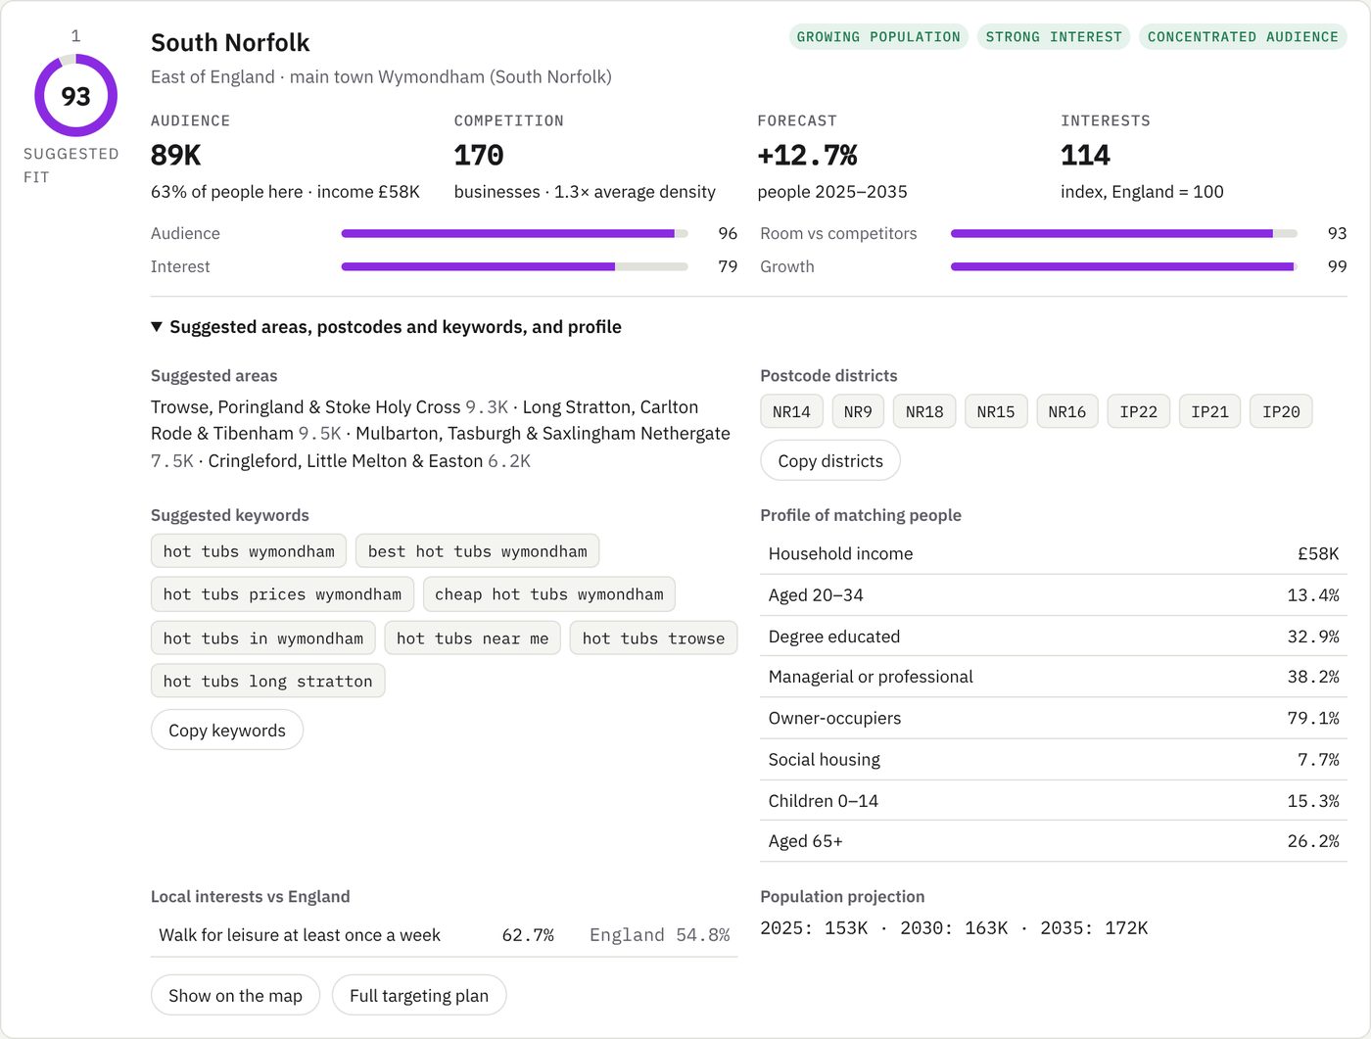Open Show on the map
Image resolution: width=1371 pixels, height=1039 pixels.
235,996
